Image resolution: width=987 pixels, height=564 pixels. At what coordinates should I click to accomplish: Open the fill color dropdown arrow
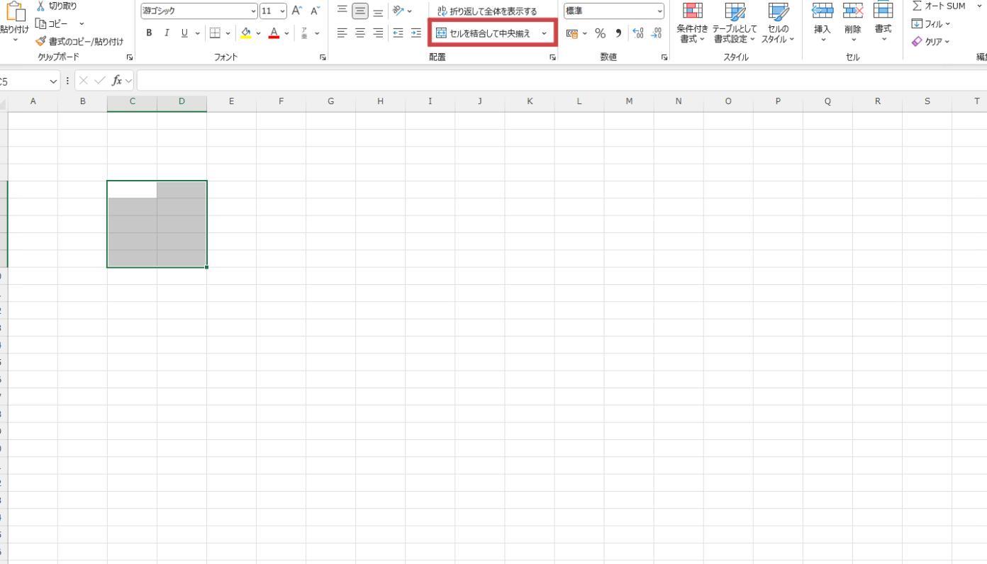(258, 33)
